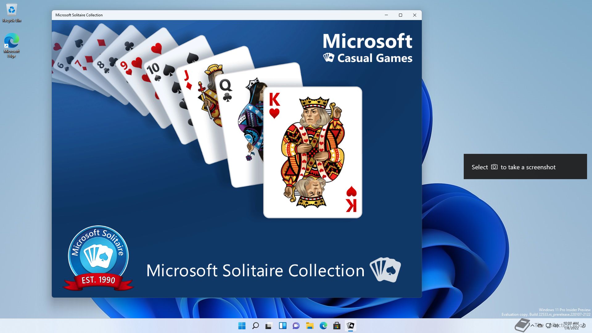
Task: Open the Recycle Bin desktop icon
Action: pos(12,13)
